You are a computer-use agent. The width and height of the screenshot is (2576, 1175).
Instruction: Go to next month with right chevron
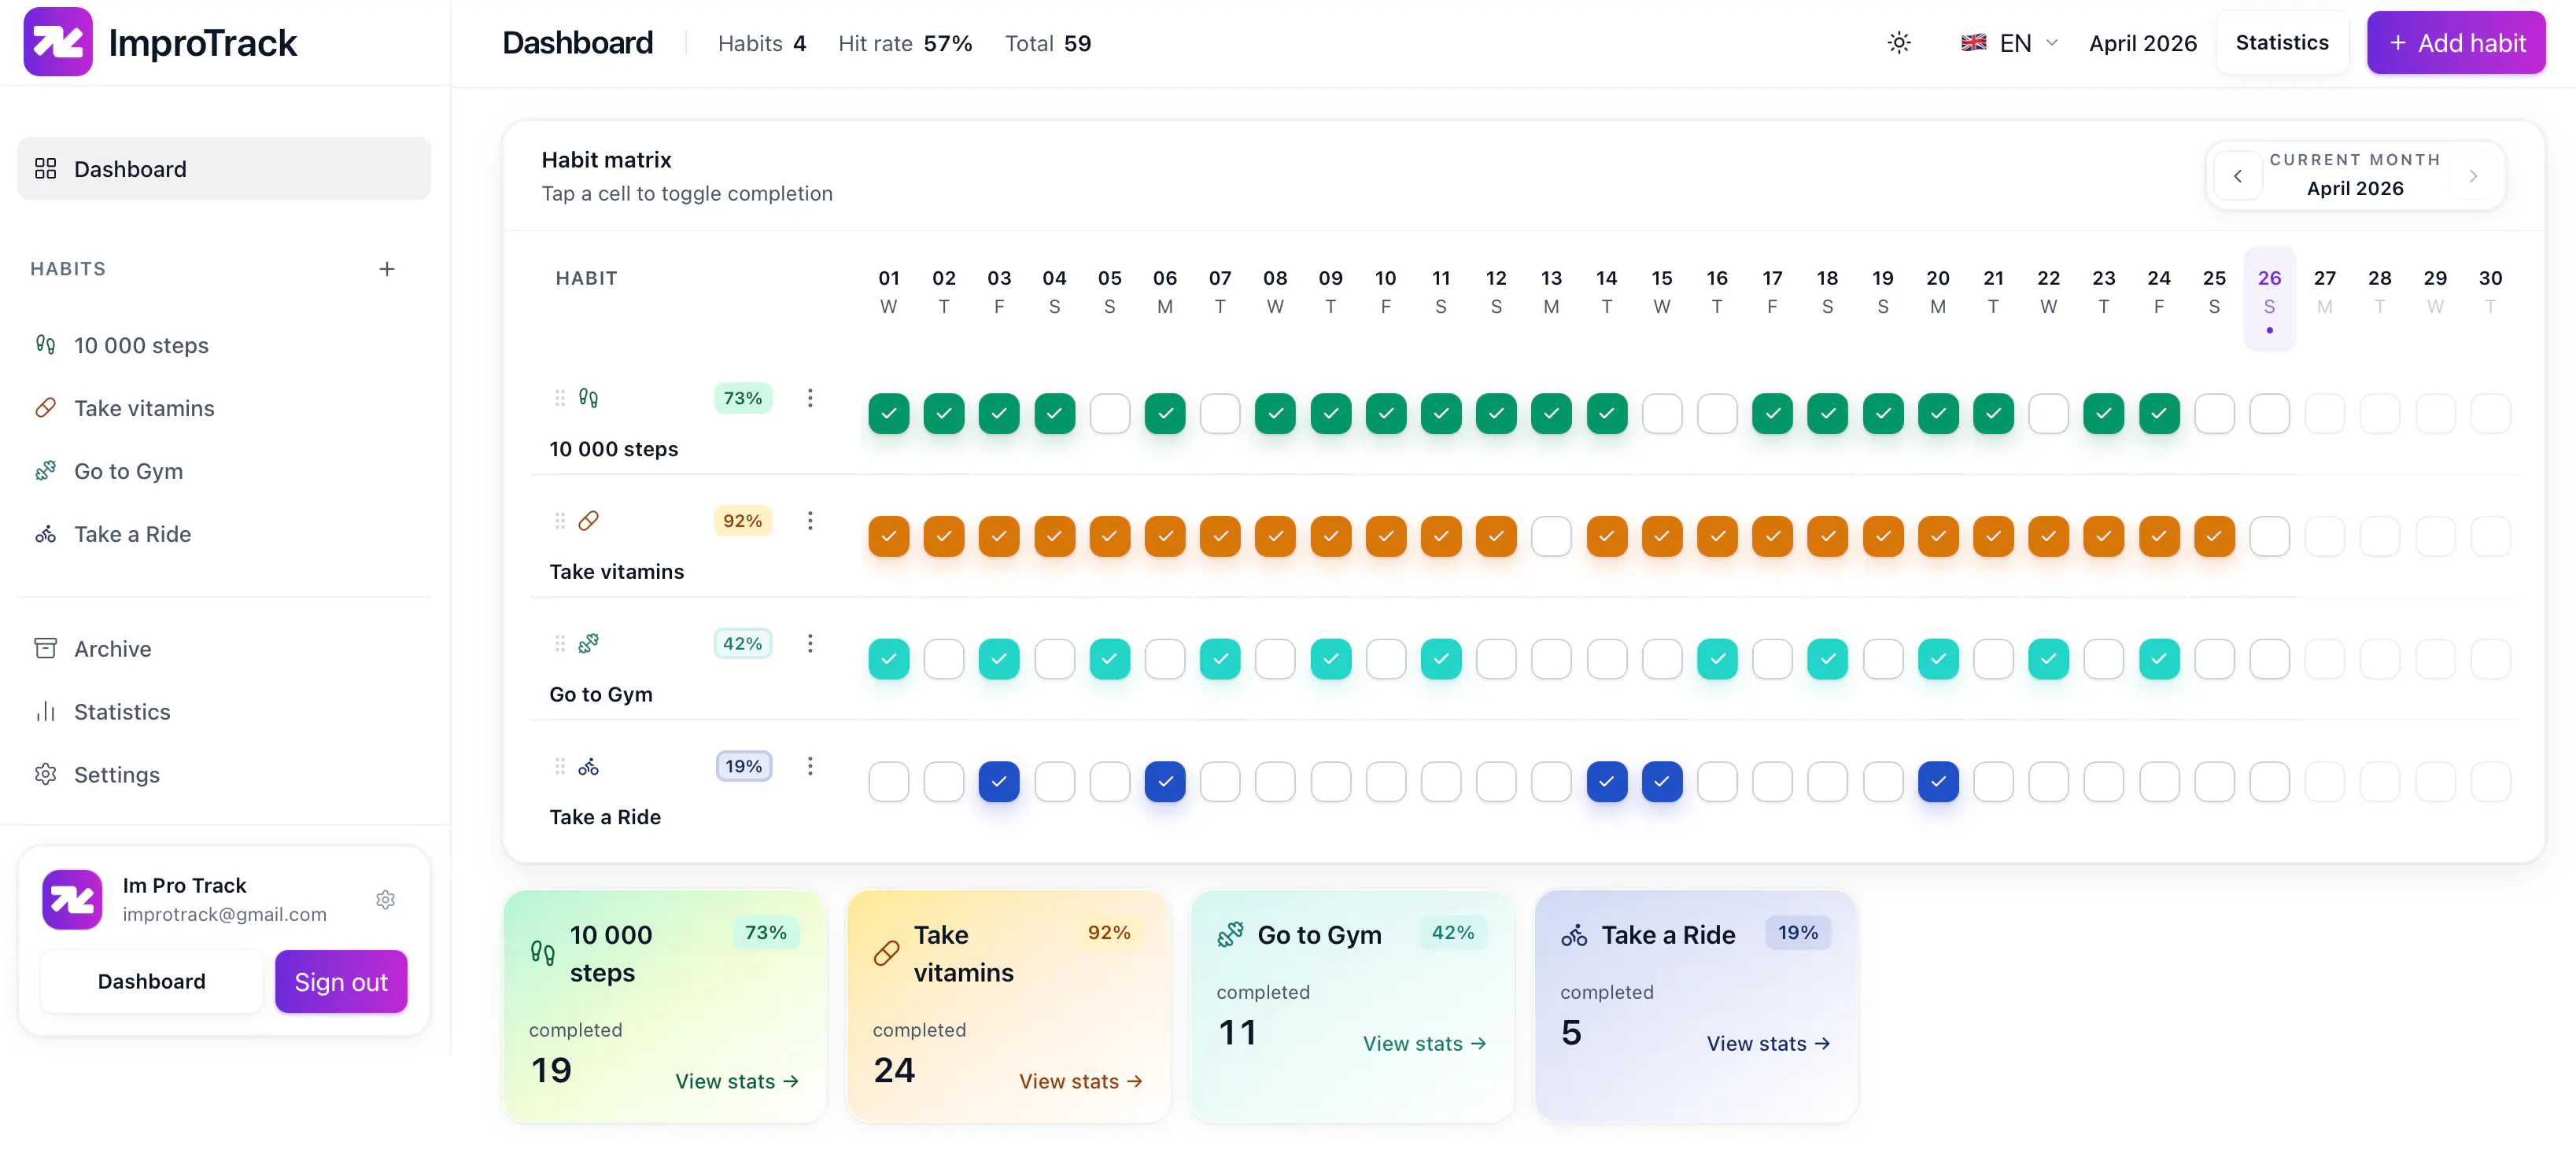click(2473, 175)
